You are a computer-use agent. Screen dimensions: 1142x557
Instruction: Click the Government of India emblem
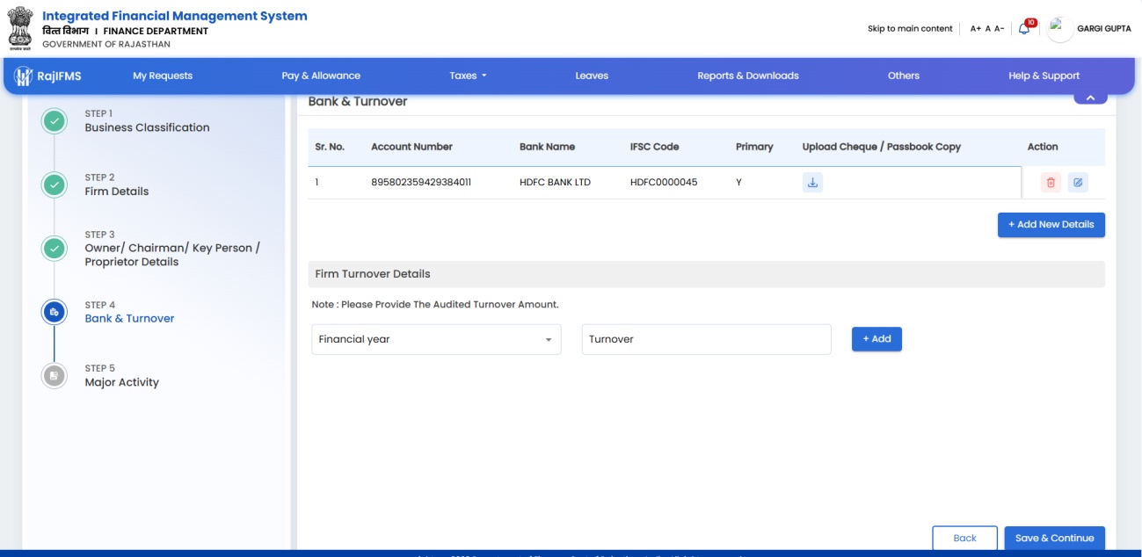(20, 28)
